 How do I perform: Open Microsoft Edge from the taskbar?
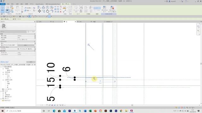54,111
